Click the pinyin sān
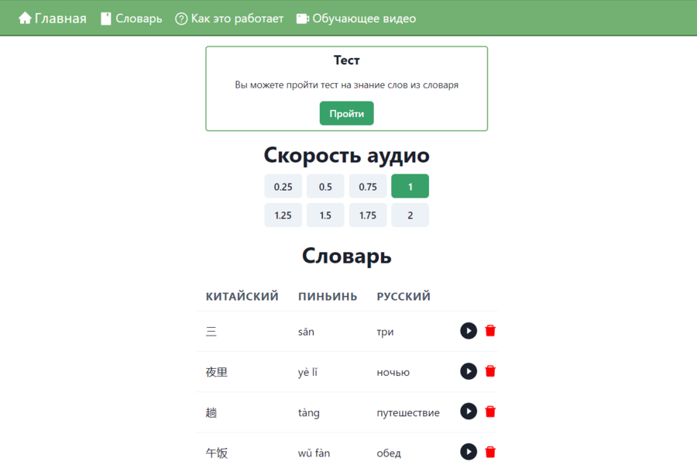 click(306, 332)
